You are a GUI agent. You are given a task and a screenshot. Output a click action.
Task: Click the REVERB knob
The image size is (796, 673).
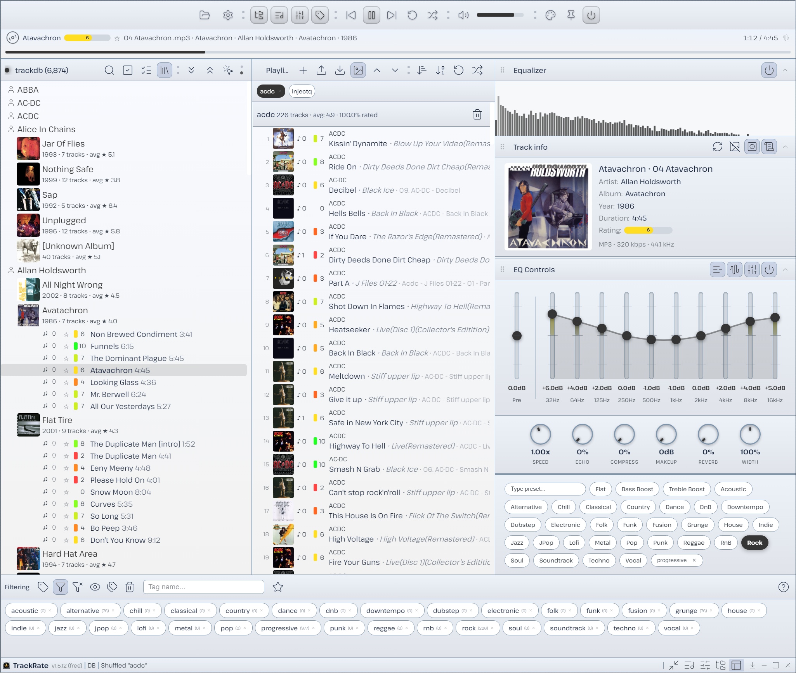[708, 434]
